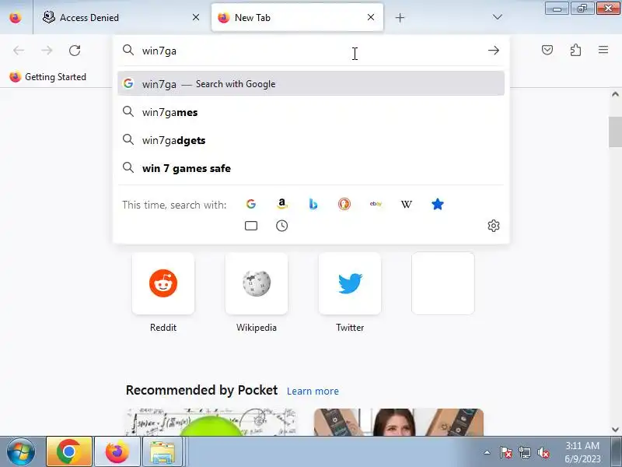Image resolution: width=622 pixels, height=467 pixels.
Task: Expand the list all tabs chevron
Action: tap(497, 17)
